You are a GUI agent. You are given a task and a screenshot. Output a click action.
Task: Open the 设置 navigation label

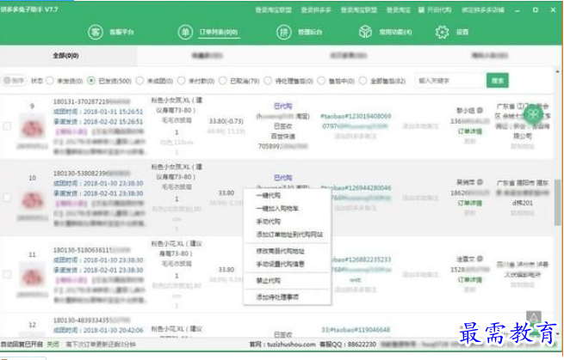tap(462, 32)
